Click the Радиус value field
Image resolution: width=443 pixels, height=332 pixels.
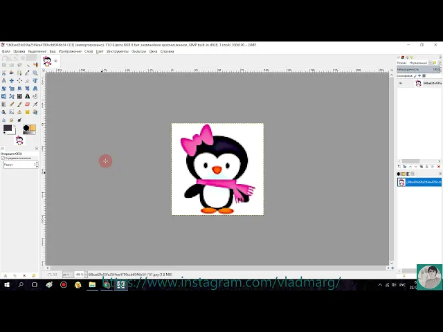(21, 165)
